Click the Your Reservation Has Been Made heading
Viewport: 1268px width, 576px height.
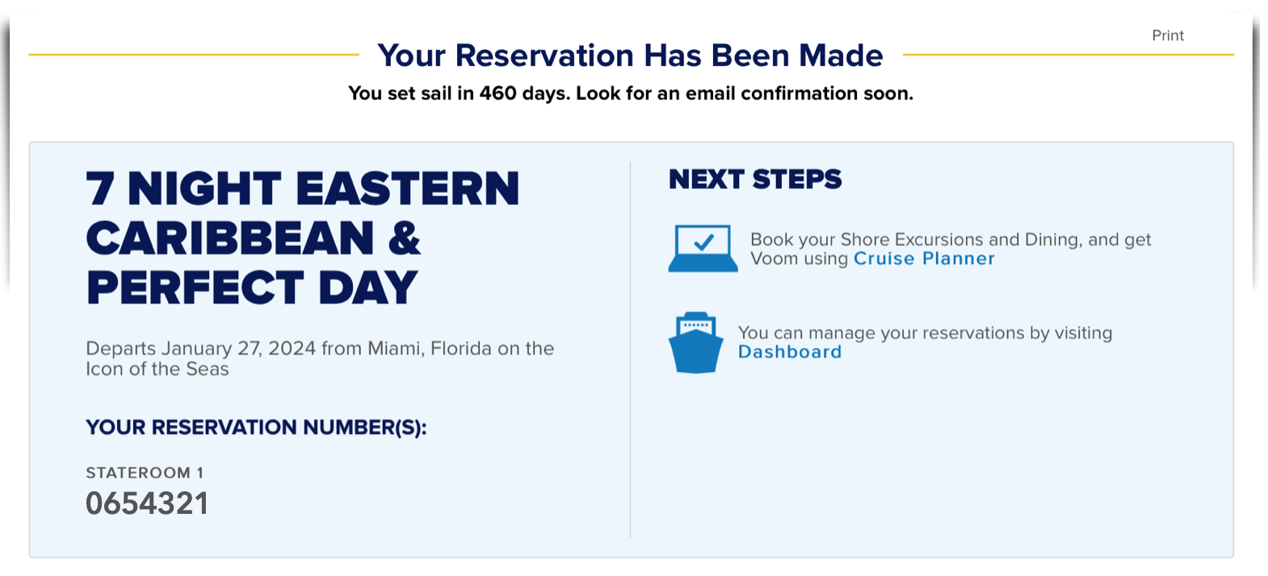[630, 56]
